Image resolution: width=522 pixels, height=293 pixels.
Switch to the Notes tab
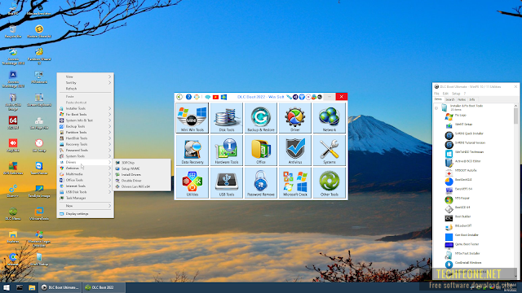(462, 99)
